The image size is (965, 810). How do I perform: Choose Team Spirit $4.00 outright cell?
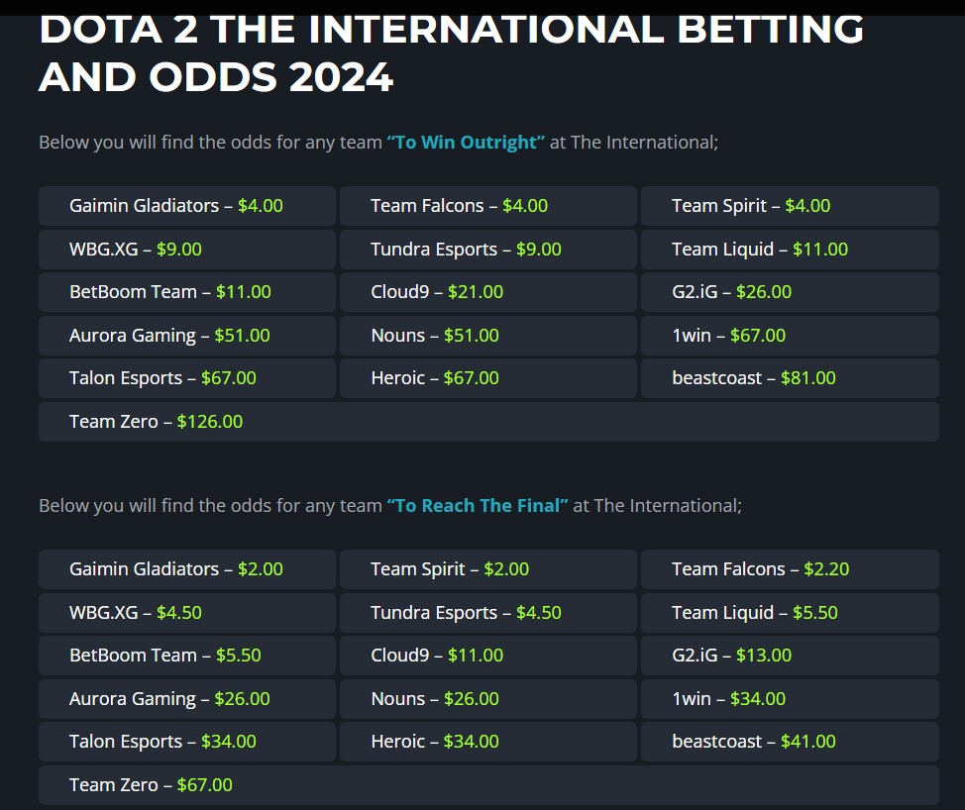pyautogui.click(x=751, y=206)
